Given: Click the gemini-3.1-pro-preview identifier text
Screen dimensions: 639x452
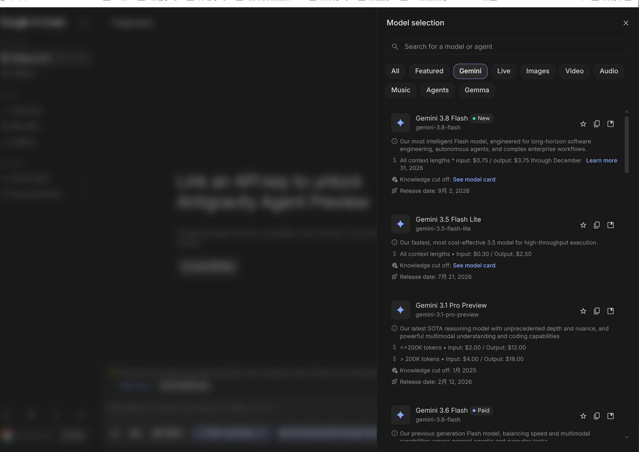Looking at the screenshot, I should coord(447,314).
